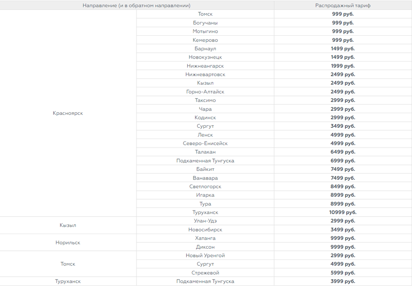Image resolution: width=412 pixels, height=287 pixels.
Task: Select the Хатанга destination cell
Action: tap(205, 238)
